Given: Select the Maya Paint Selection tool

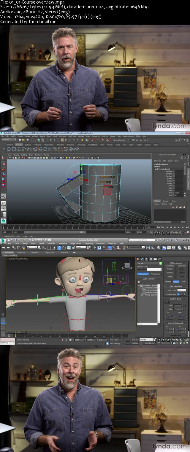Looking at the screenshot, I should (x=3, y=169).
